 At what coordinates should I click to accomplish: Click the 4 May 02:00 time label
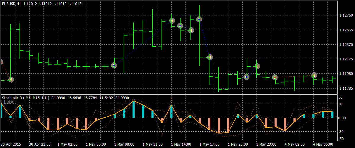pyautogui.click(x=295, y=144)
